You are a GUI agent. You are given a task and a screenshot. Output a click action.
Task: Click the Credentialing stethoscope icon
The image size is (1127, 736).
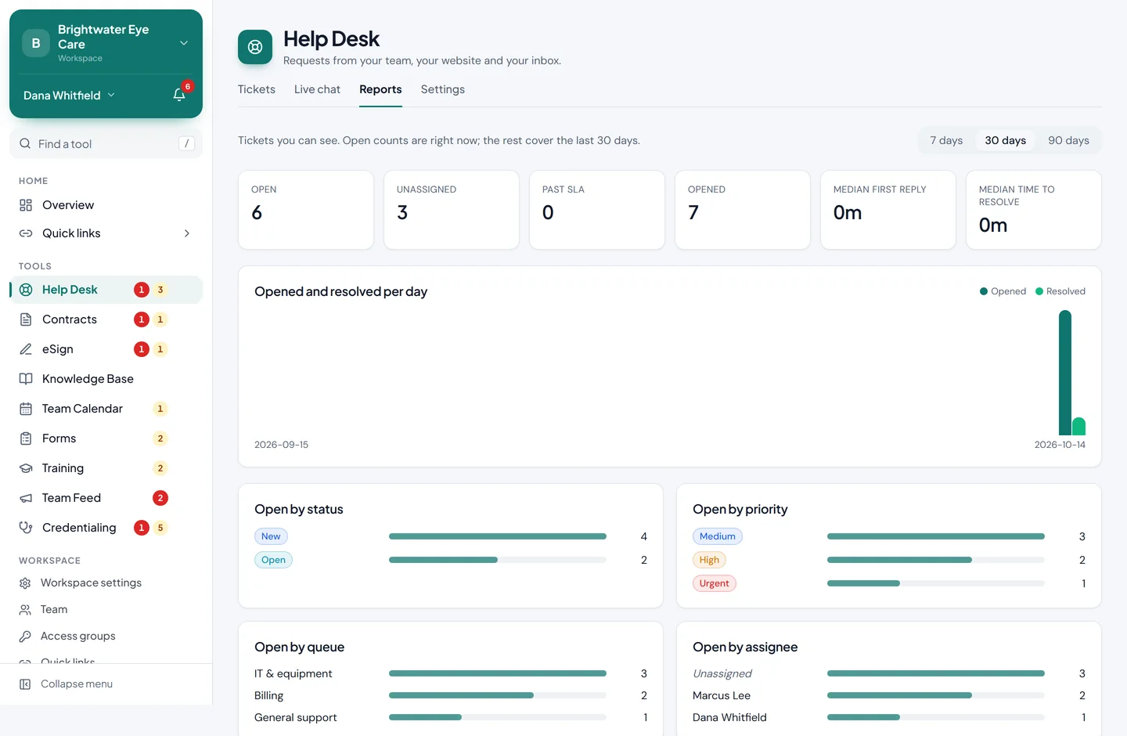(x=26, y=528)
